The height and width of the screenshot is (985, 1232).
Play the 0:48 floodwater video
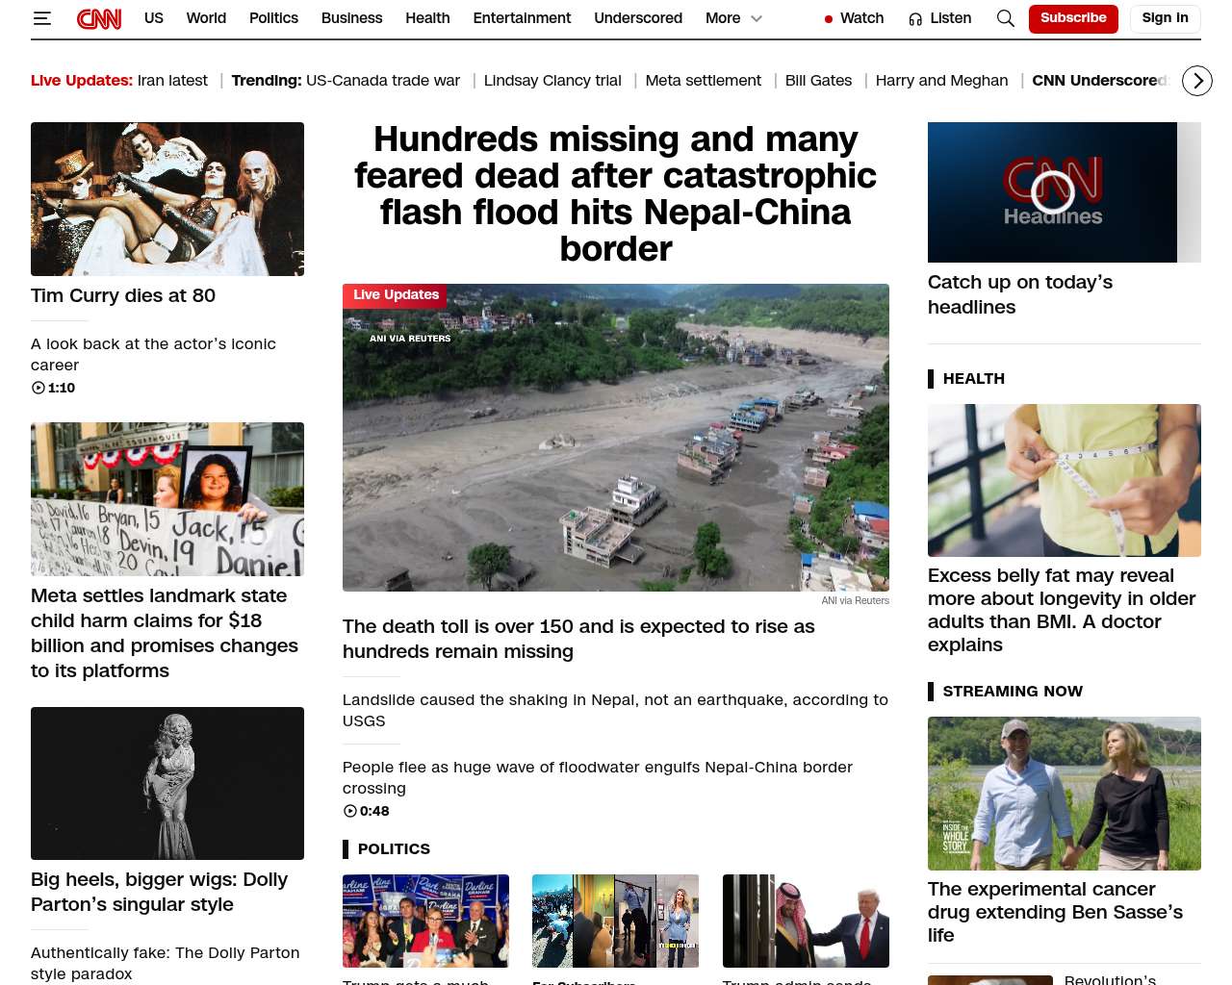pyautogui.click(x=366, y=811)
